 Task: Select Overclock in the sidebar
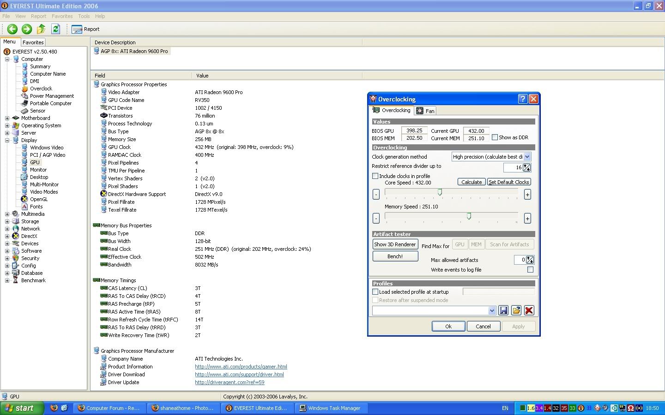click(41, 89)
